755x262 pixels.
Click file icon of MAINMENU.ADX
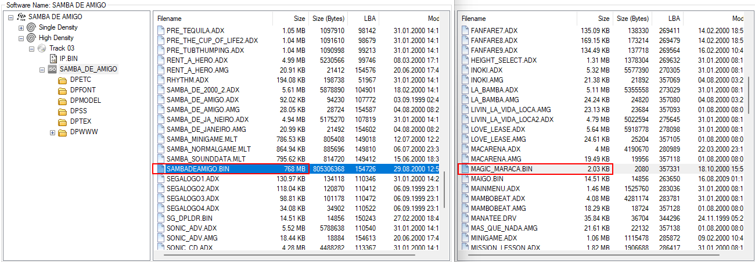tap(465, 188)
